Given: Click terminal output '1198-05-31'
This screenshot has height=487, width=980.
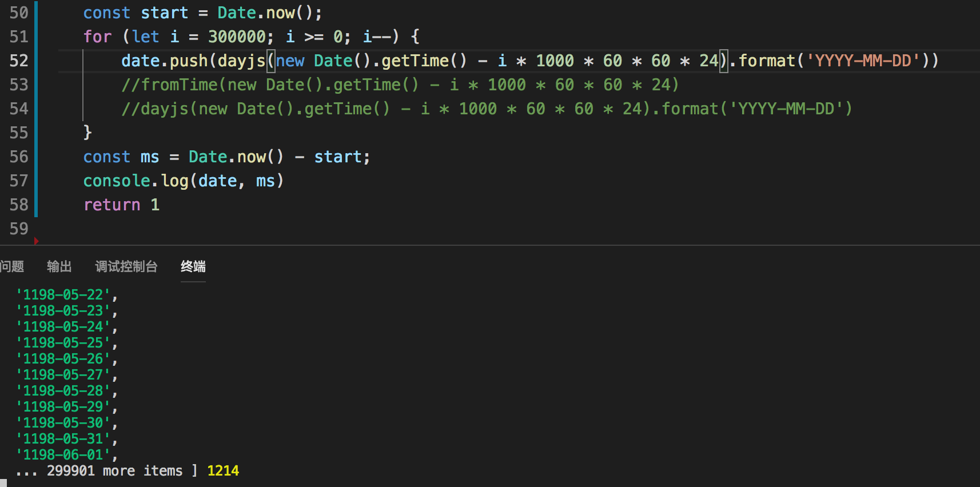Looking at the screenshot, I should click(63, 439).
